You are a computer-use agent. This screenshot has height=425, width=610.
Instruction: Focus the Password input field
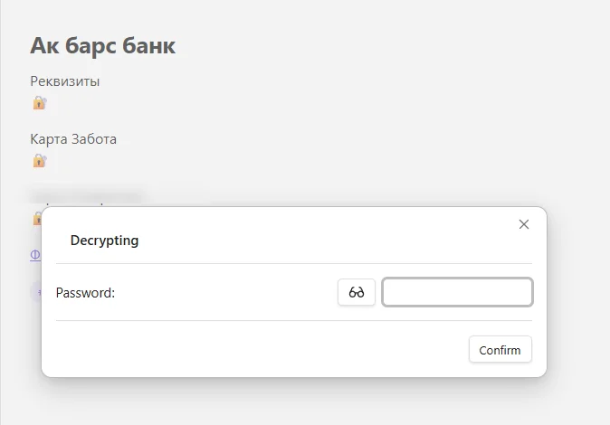point(457,292)
